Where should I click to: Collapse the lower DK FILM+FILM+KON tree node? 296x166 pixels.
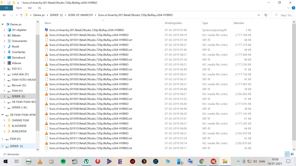point(3,115)
